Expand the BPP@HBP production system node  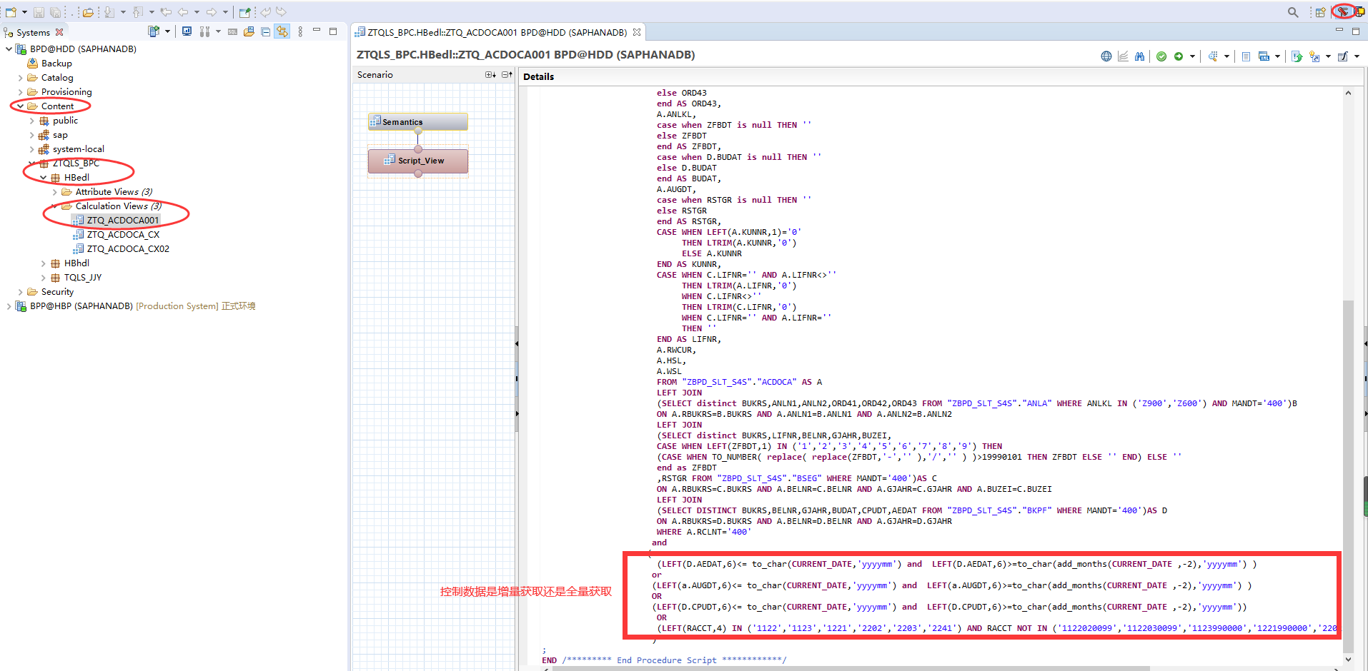tap(9, 306)
